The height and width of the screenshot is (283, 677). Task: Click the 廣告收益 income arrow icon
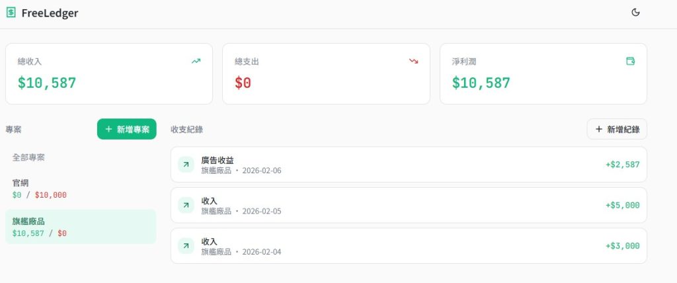click(x=186, y=165)
